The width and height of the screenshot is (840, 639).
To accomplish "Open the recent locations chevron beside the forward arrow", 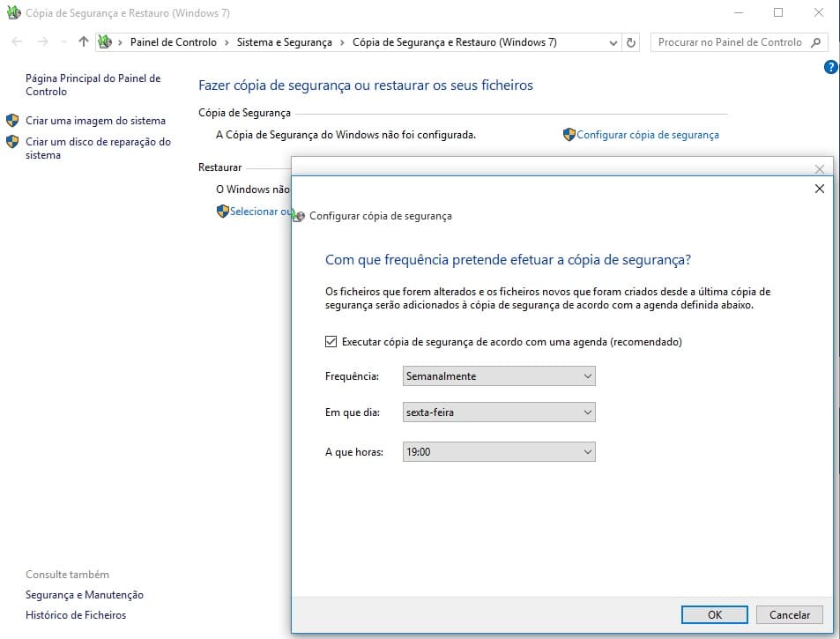I will (x=63, y=42).
